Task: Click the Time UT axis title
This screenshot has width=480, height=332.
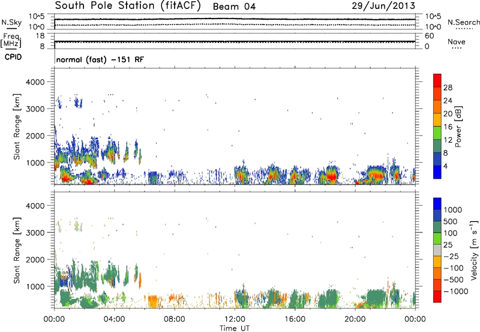Action: (x=235, y=328)
